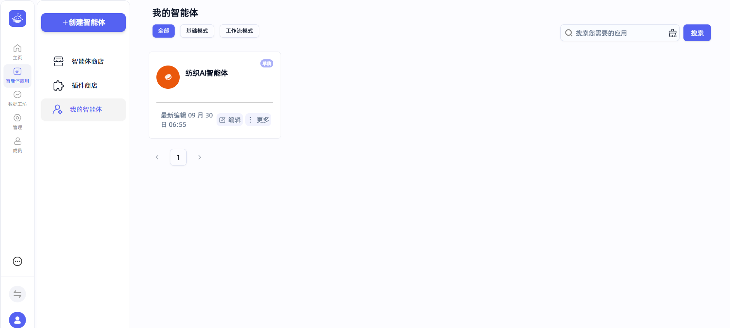Switch to the 基础模式 filter tab
The height and width of the screenshot is (328, 730).
(197, 31)
